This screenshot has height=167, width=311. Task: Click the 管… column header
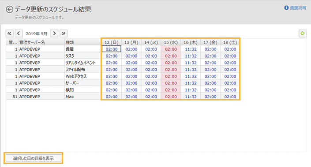12,42
